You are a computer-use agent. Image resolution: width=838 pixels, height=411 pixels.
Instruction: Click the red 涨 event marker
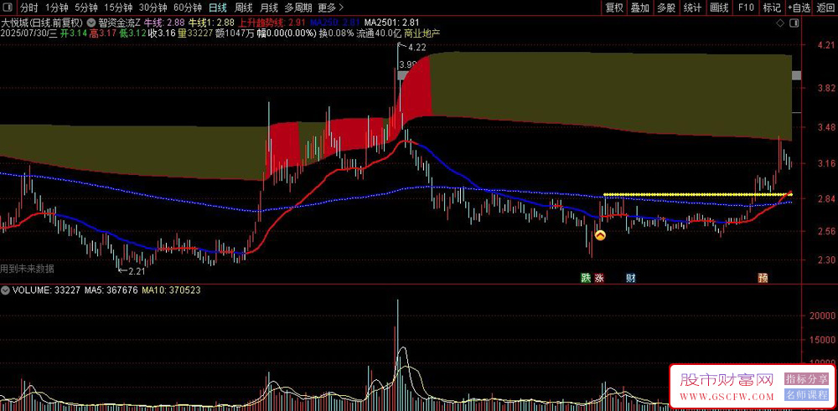click(x=599, y=278)
